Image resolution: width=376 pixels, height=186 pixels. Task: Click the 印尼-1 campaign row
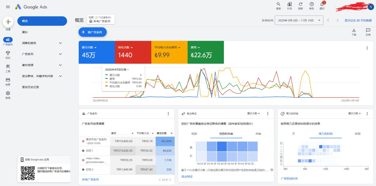[x=90, y=151]
